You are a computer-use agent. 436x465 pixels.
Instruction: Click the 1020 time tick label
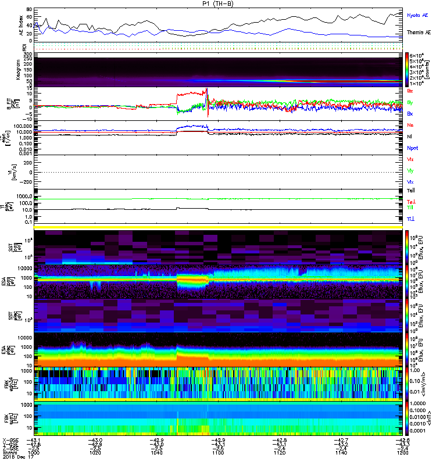coord(95,453)
